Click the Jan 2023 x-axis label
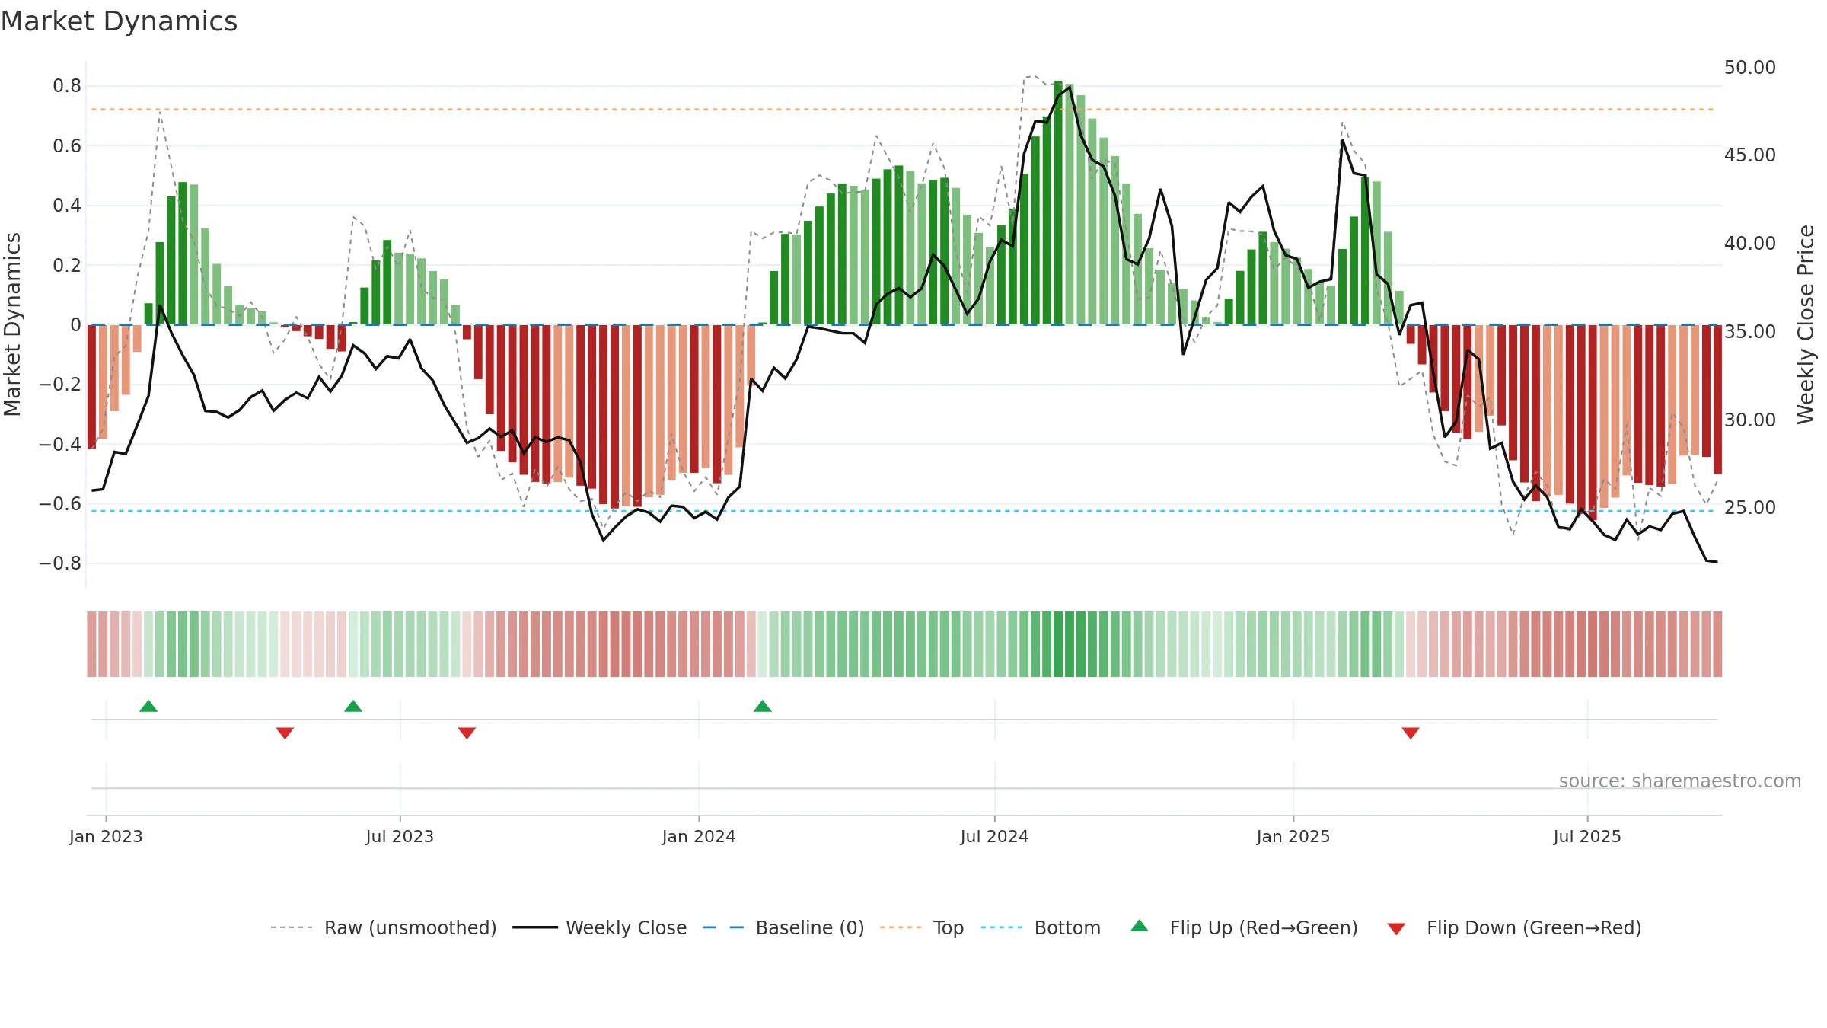Image resolution: width=1827 pixels, height=1028 pixels. click(x=106, y=836)
